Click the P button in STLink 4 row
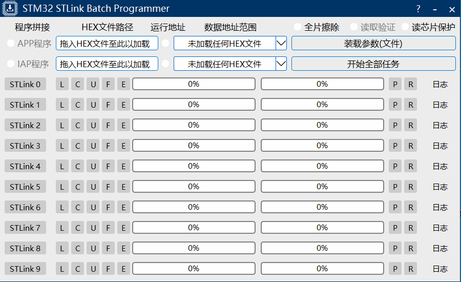 (395, 166)
